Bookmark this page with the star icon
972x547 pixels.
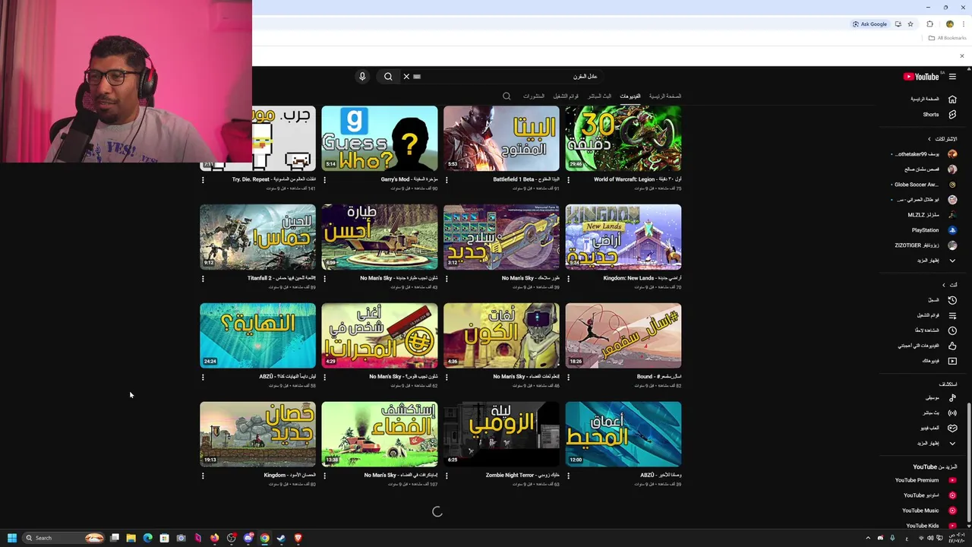click(x=910, y=24)
